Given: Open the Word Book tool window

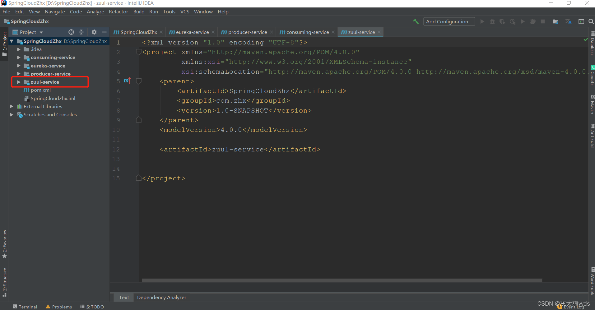Looking at the screenshot, I should click(592, 281).
